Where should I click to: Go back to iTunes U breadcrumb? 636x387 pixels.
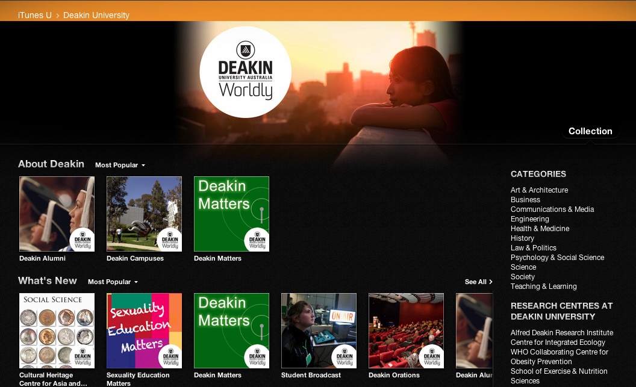[35, 15]
